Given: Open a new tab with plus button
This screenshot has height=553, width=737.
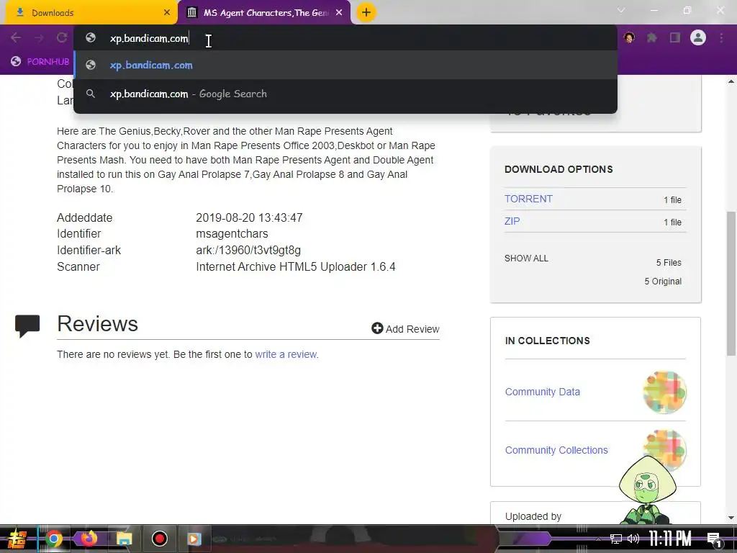Looking at the screenshot, I should (x=366, y=12).
